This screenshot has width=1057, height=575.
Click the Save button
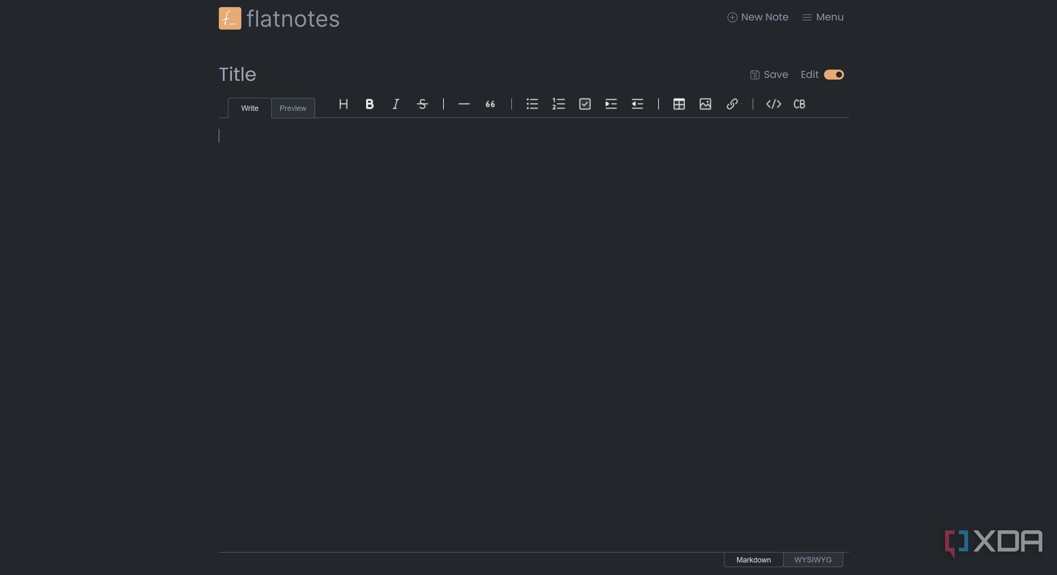click(769, 75)
